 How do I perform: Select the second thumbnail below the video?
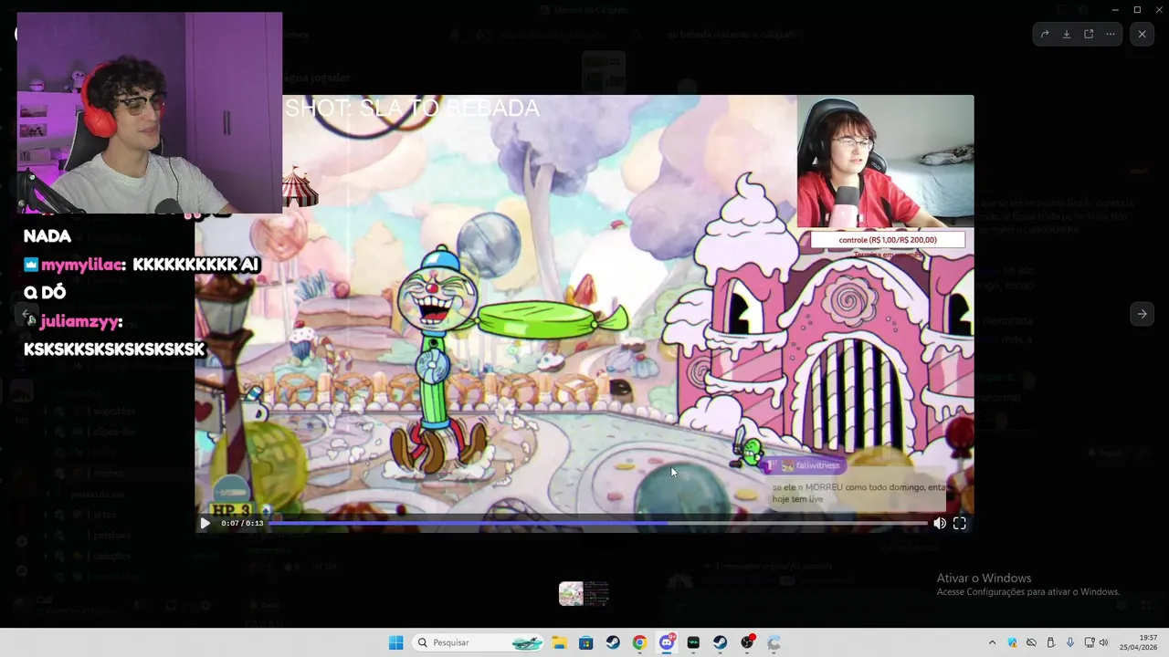coord(596,594)
